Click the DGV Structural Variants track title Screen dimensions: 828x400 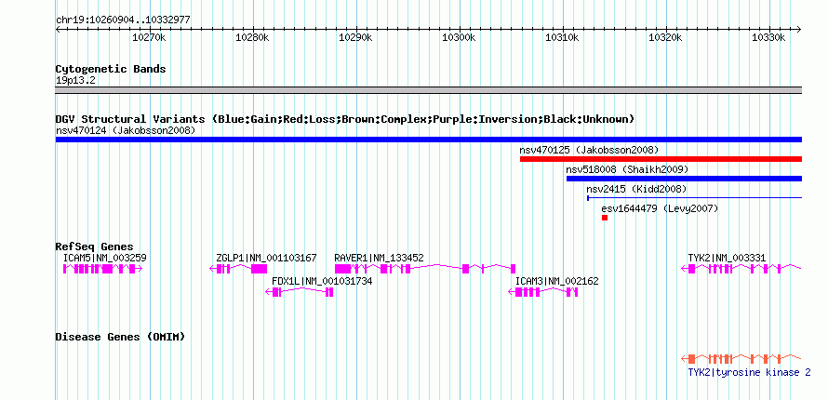(345, 119)
